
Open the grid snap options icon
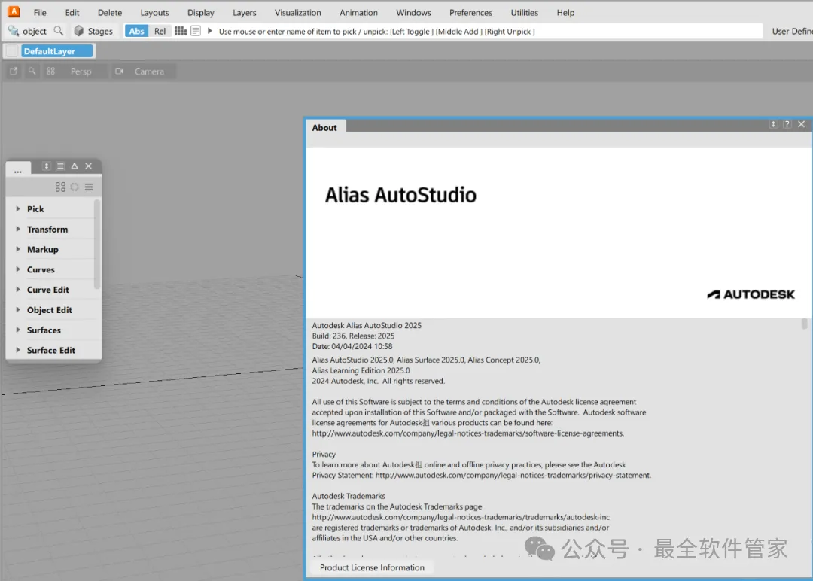pos(181,31)
